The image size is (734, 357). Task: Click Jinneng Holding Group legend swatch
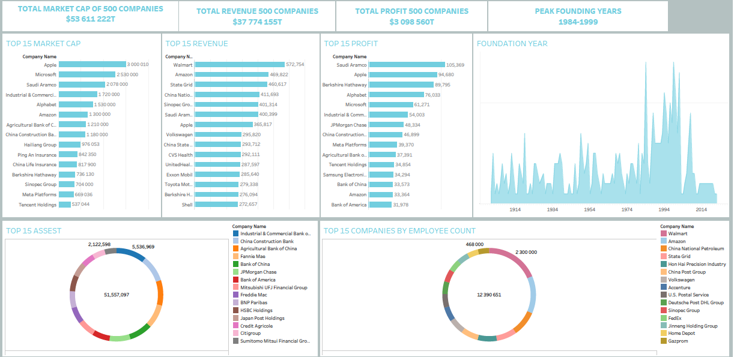663,326
